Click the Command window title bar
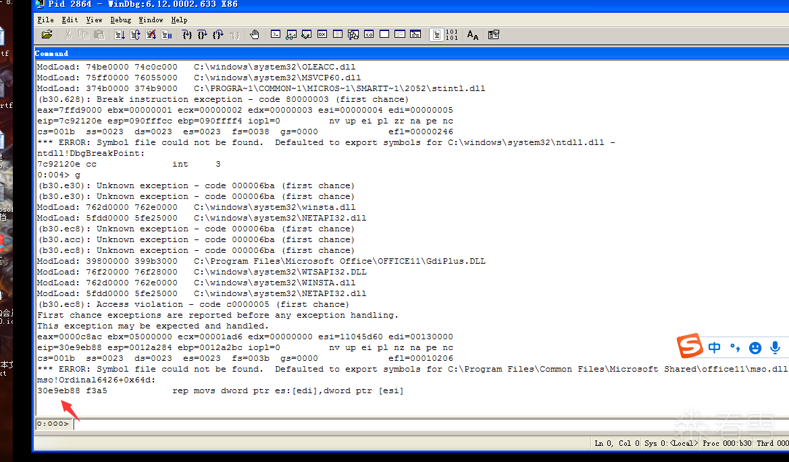Viewport: 789px width, 462px height. [411, 53]
